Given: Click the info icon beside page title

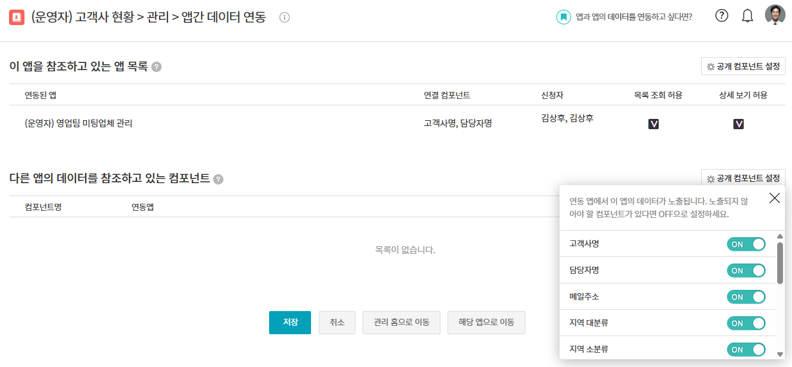Looking at the screenshot, I should 285,17.
